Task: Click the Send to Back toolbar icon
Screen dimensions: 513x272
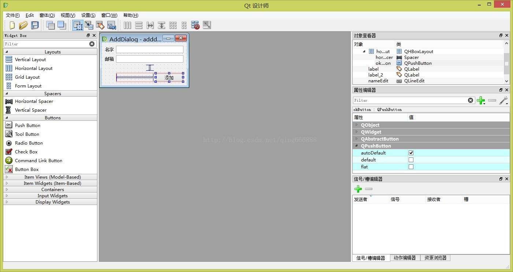Action: click(x=51, y=25)
